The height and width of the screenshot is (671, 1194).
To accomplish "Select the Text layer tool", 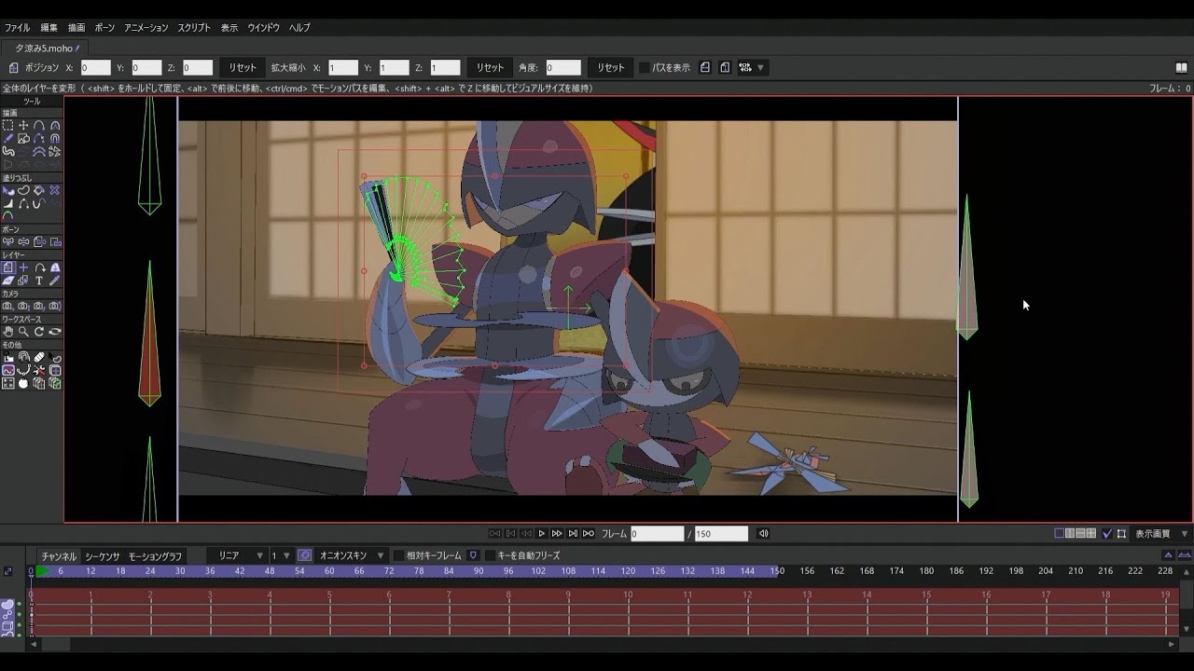I will click(39, 281).
